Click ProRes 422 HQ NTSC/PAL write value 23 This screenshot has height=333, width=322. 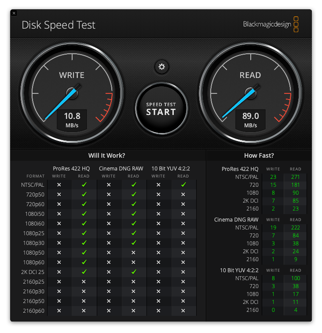point(273,177)
